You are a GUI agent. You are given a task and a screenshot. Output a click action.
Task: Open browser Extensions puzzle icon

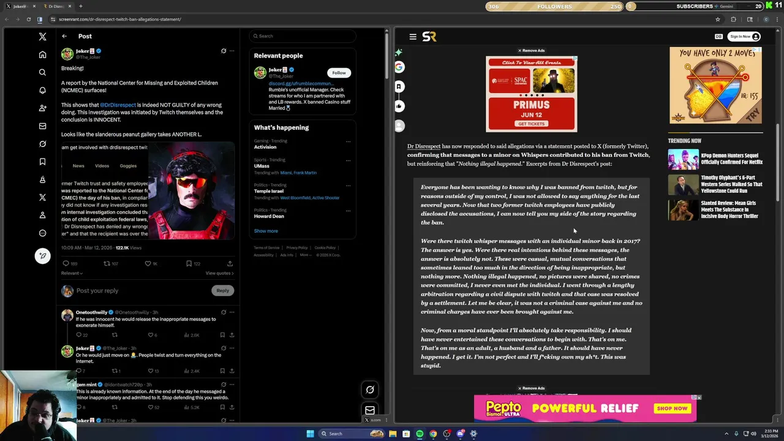point(733,19)
